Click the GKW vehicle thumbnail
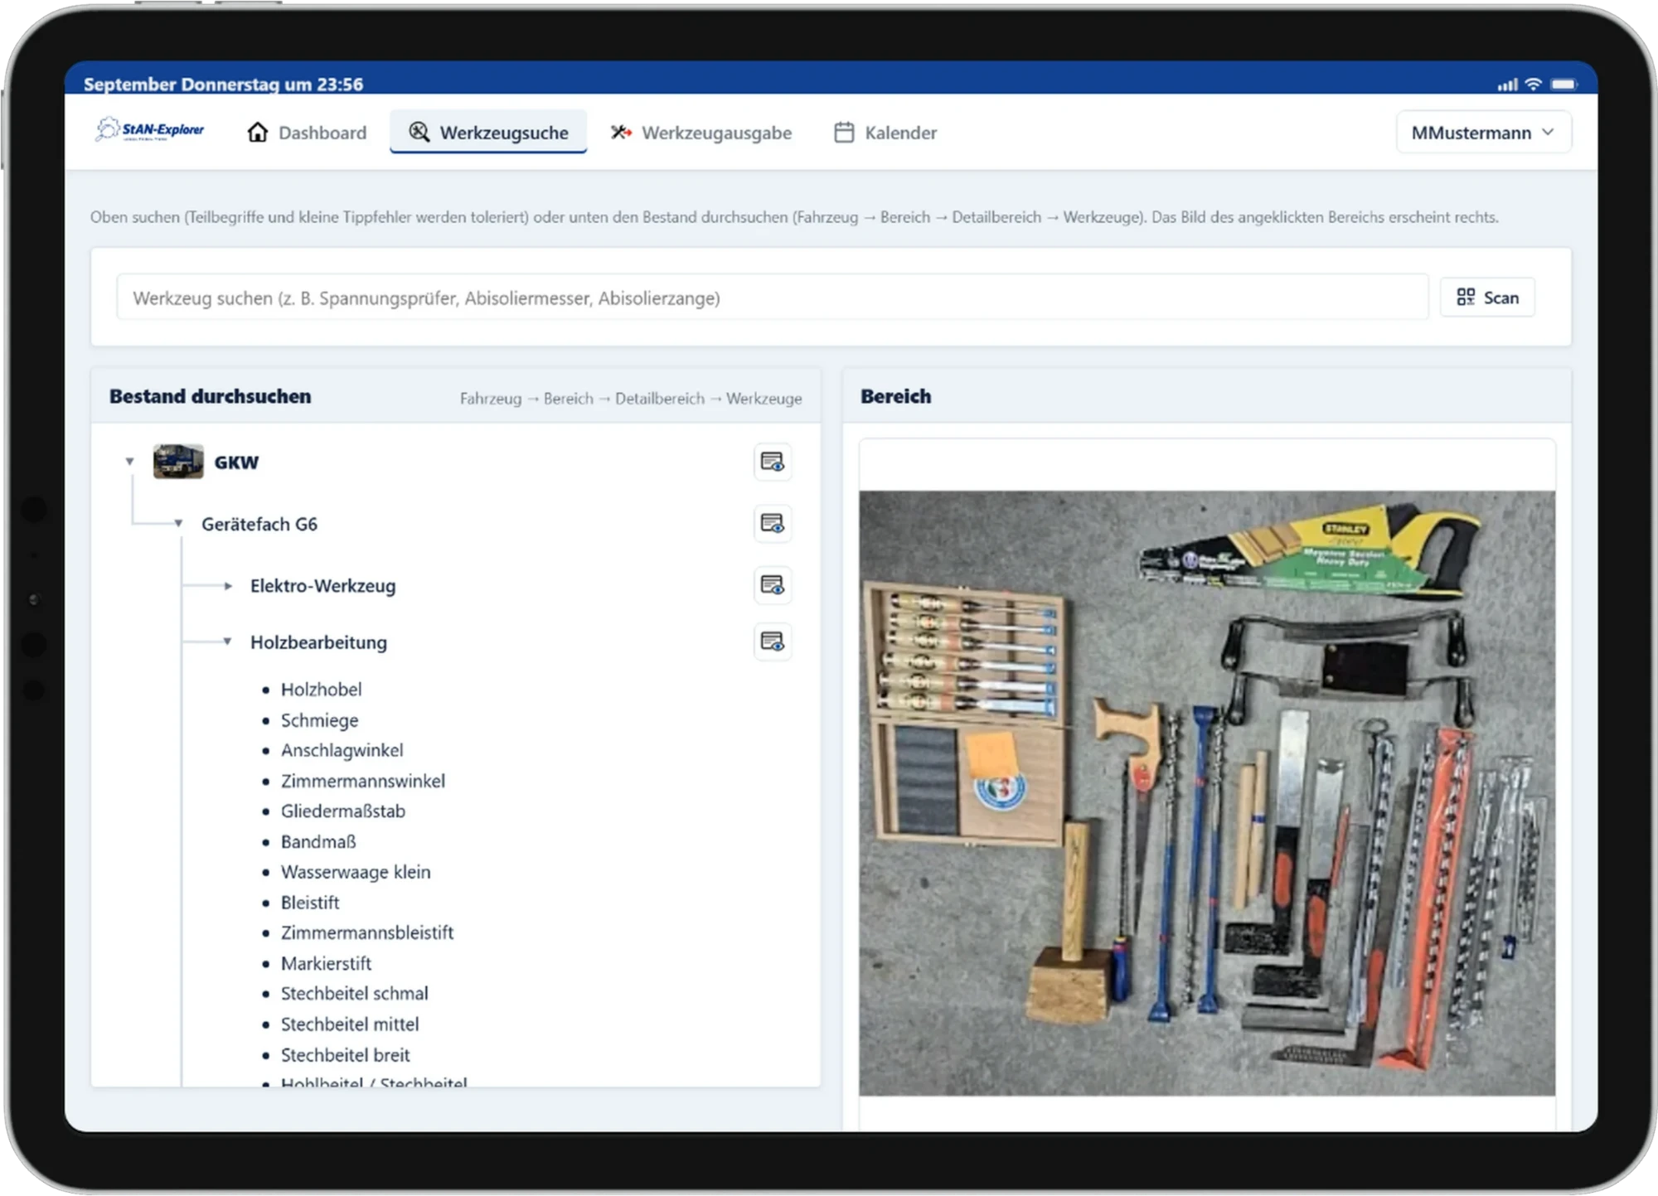Image resolution: width=1658 pixels, height=1196 pixels. [178, 461]
